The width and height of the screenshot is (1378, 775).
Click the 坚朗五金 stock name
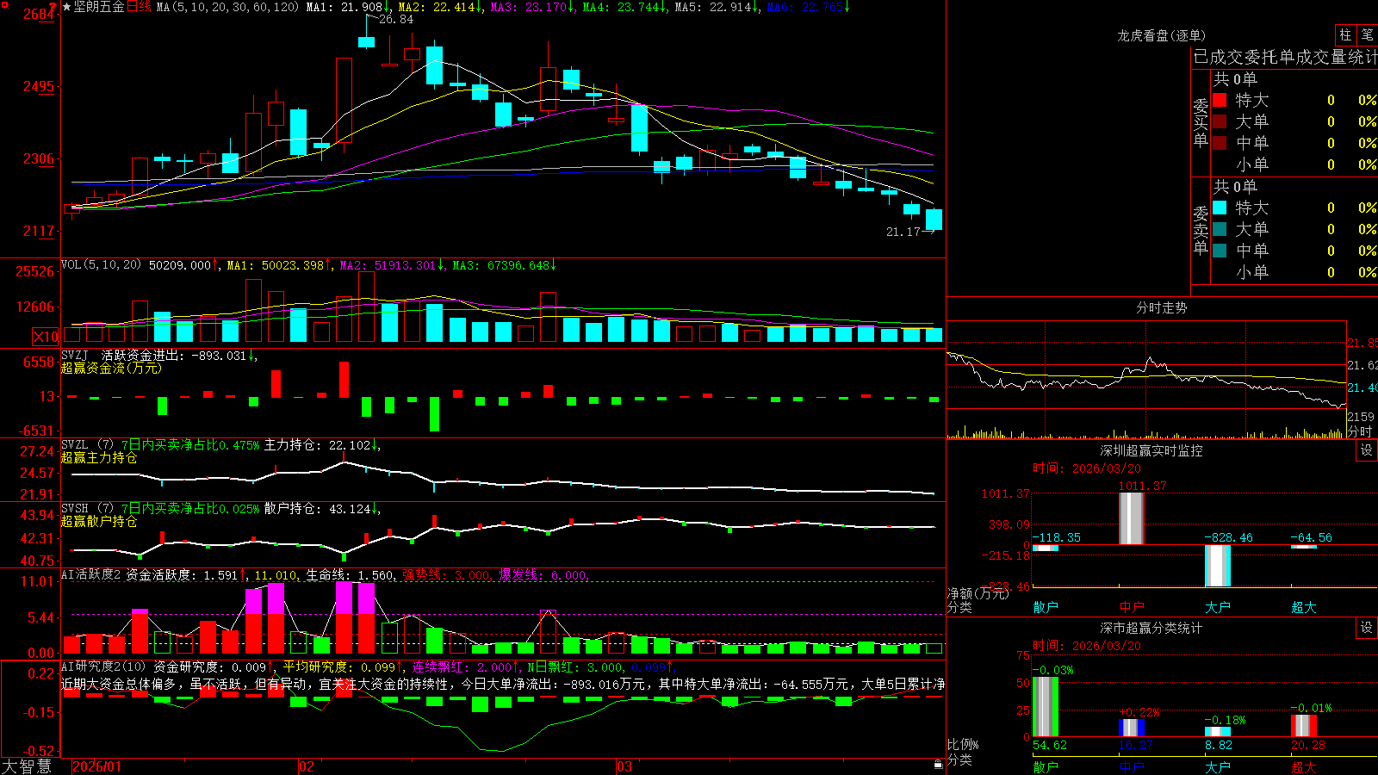click(x=99, y=7)
